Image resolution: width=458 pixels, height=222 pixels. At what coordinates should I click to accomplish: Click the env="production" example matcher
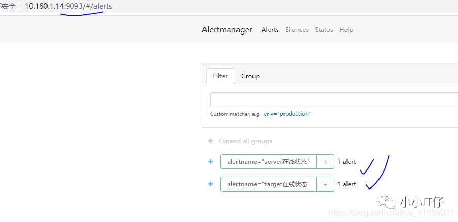pyautogui.click(x=287, y=114)
